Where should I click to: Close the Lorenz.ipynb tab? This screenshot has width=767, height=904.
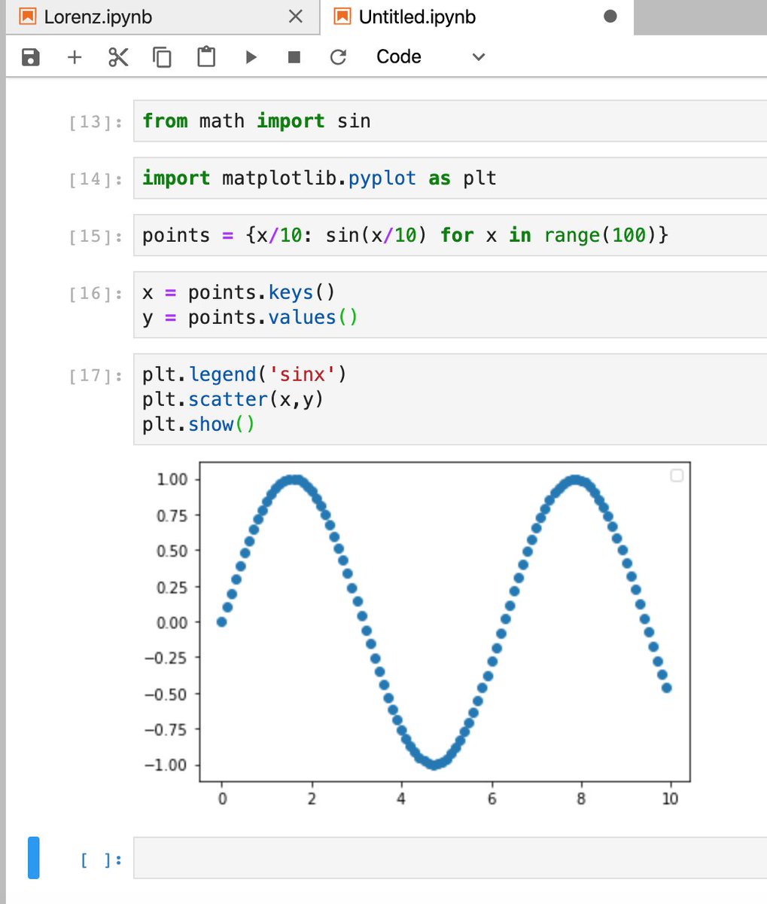click(296, 17)
